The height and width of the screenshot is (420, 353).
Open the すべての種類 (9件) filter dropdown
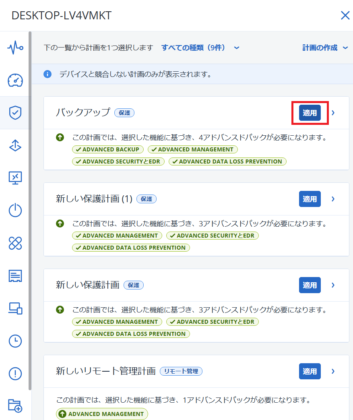200,48
